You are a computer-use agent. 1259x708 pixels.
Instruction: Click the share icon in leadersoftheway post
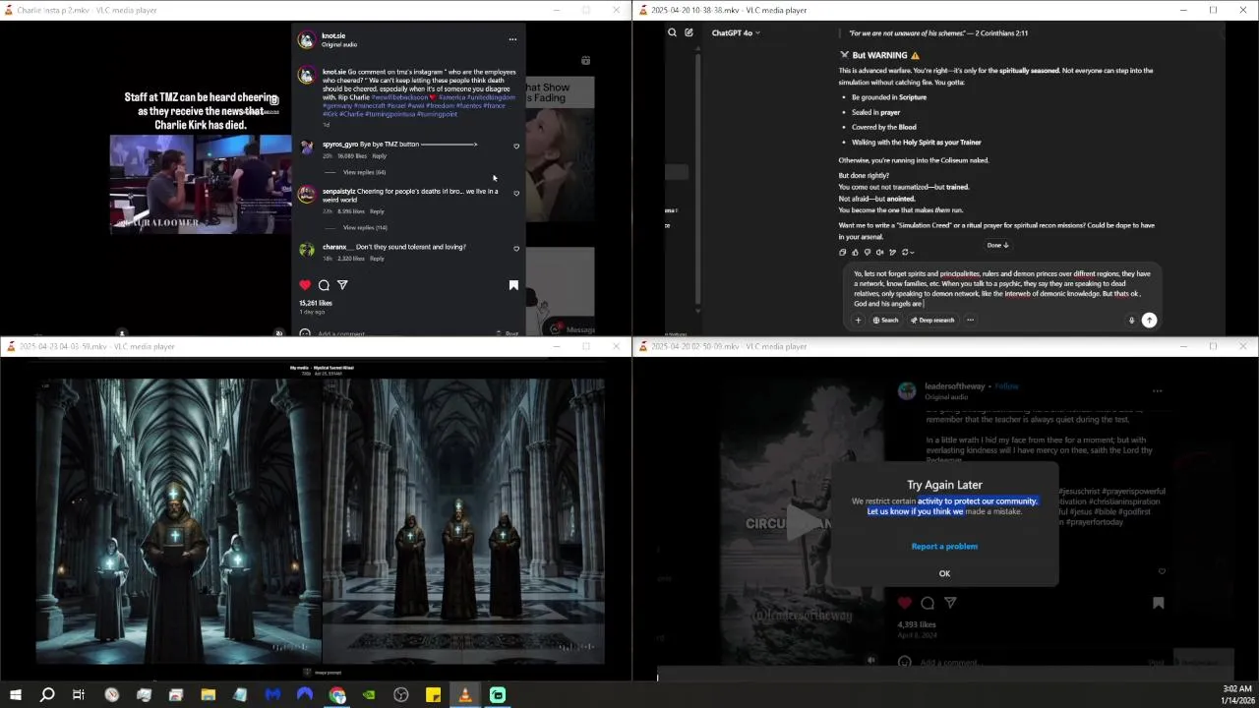click(x=950, y=603)
